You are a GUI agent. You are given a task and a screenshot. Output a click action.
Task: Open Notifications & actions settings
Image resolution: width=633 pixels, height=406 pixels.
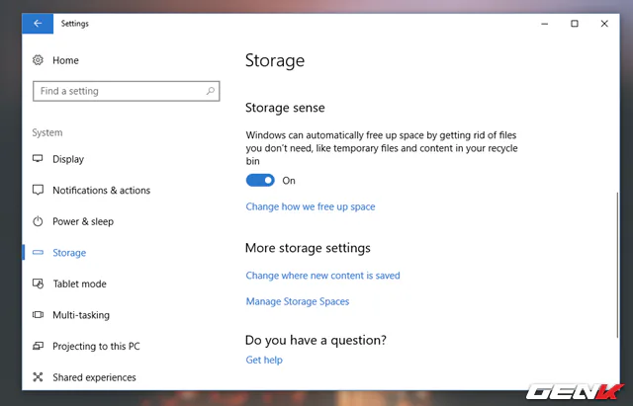tap(101, 191)
